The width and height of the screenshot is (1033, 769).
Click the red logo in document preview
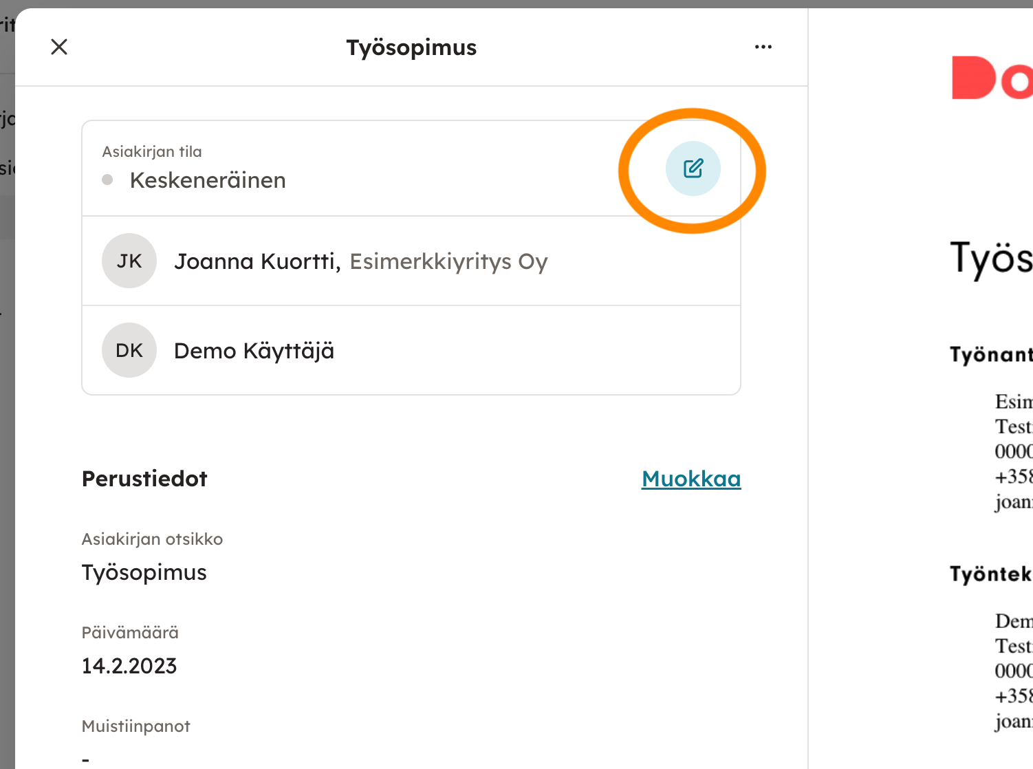[x=991, y=78]
